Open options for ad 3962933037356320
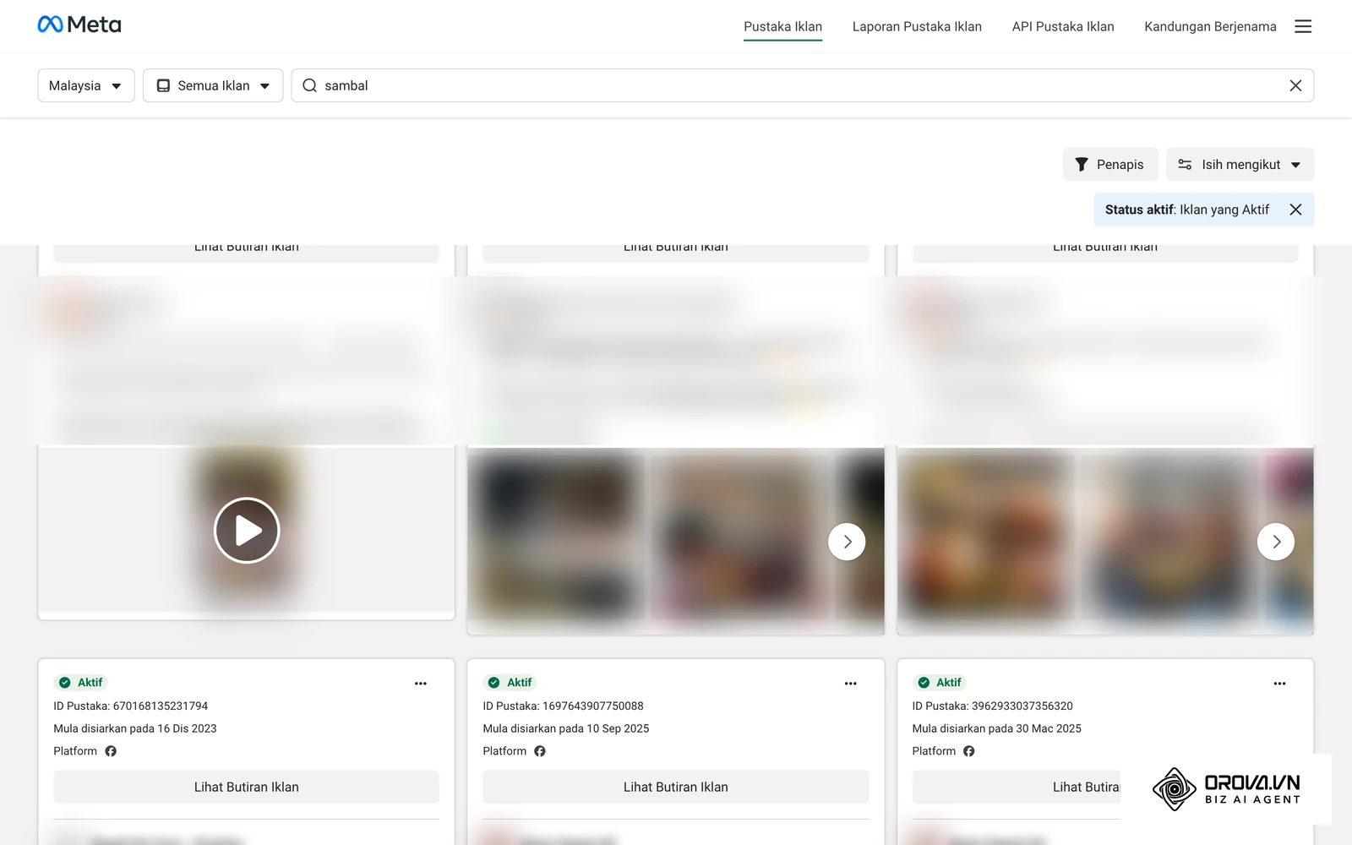 coord(1279,683)
